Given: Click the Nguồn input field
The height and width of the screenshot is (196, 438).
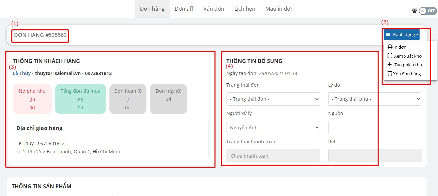Looking at the screenshot, I should coord(375,127).
